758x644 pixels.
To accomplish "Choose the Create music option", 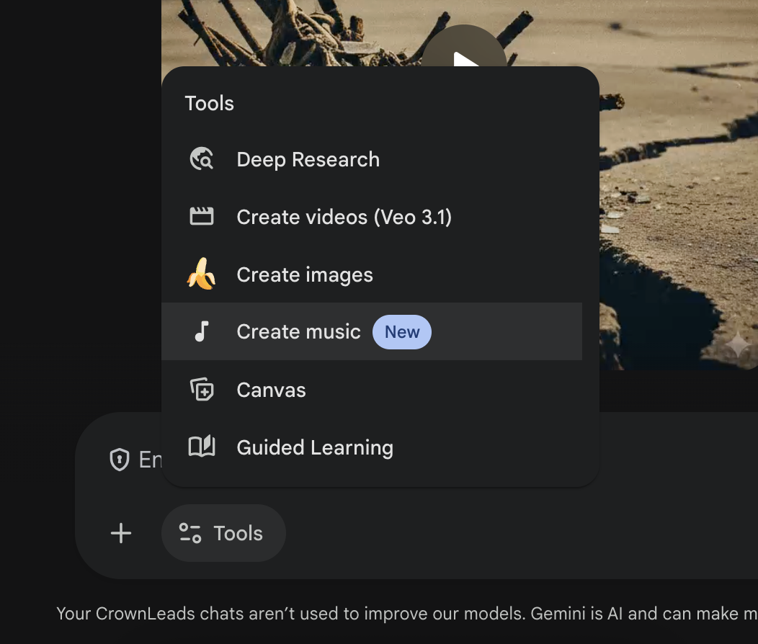I will point(298,331).
